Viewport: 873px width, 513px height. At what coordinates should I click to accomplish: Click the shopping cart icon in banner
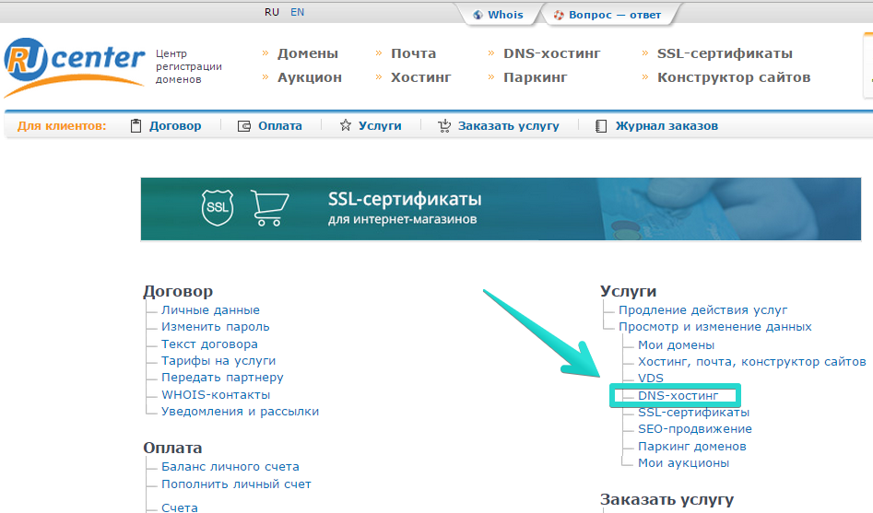(x=269, y=207)
